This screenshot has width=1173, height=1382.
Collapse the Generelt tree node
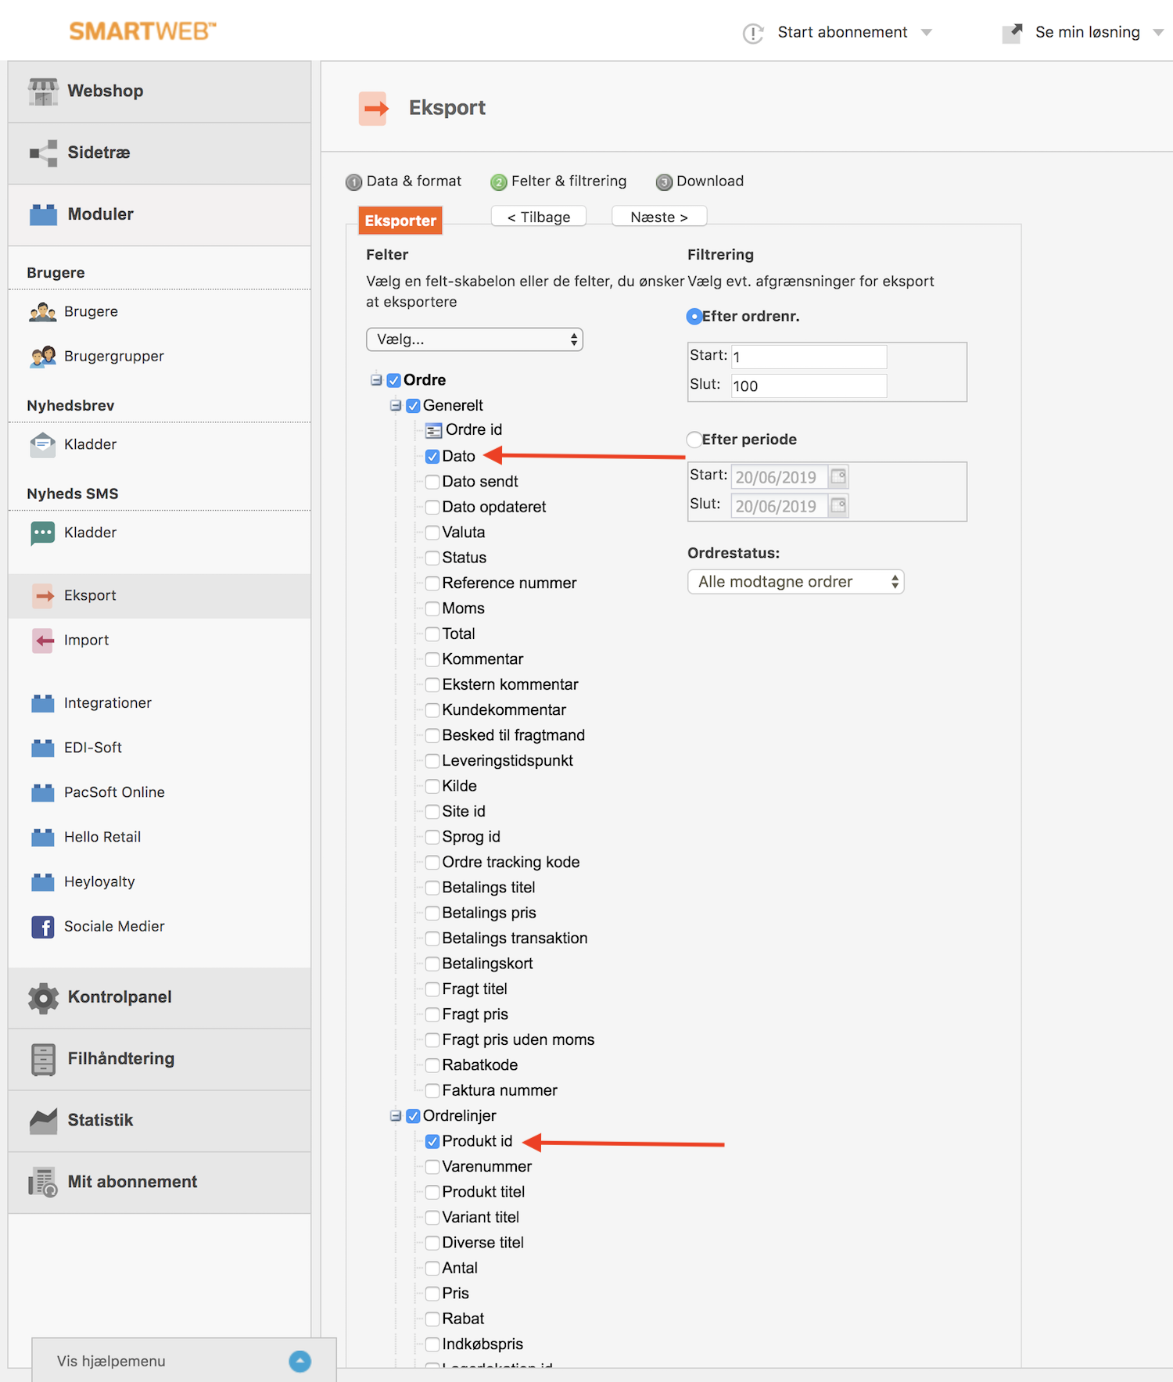[396, 405]
